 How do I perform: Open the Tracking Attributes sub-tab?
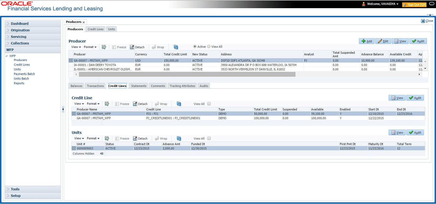tap(182, 86)
